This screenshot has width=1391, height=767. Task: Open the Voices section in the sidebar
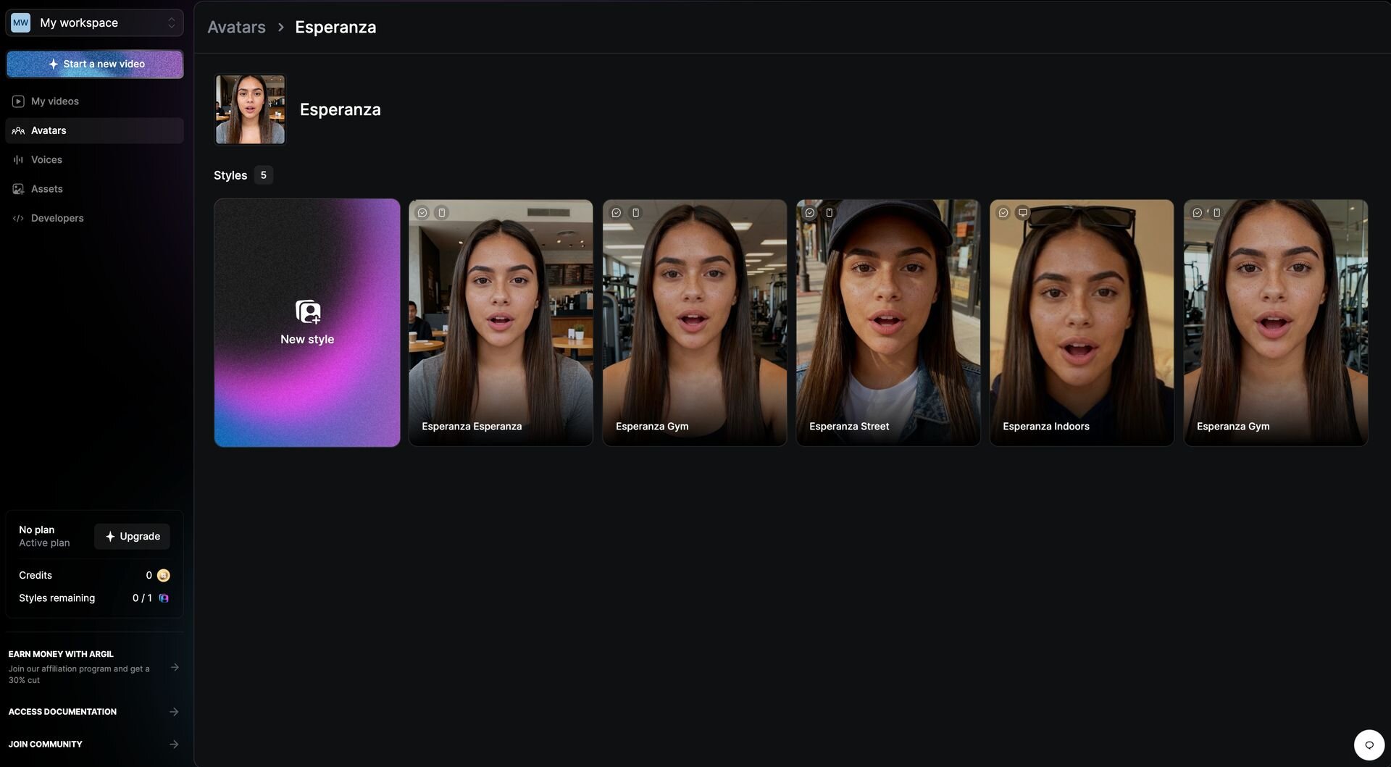point(46,160)
